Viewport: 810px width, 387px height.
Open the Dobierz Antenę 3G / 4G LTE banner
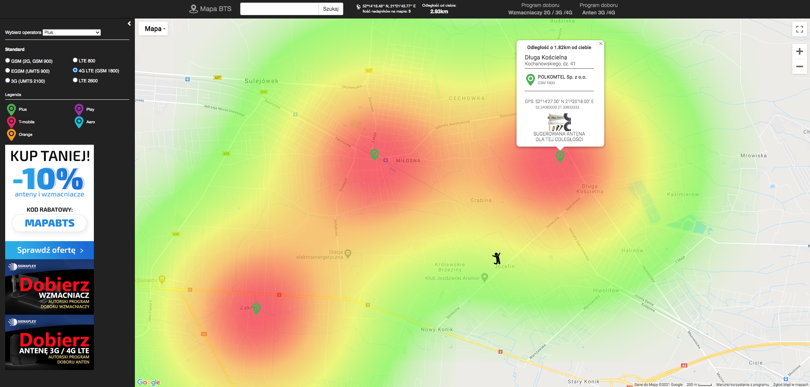pos(50,342)
